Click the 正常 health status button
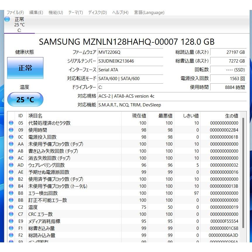 tap(25, 68)
